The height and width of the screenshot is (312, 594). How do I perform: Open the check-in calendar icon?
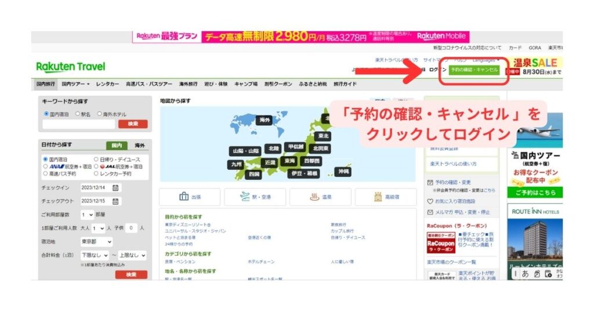[115, 188]
